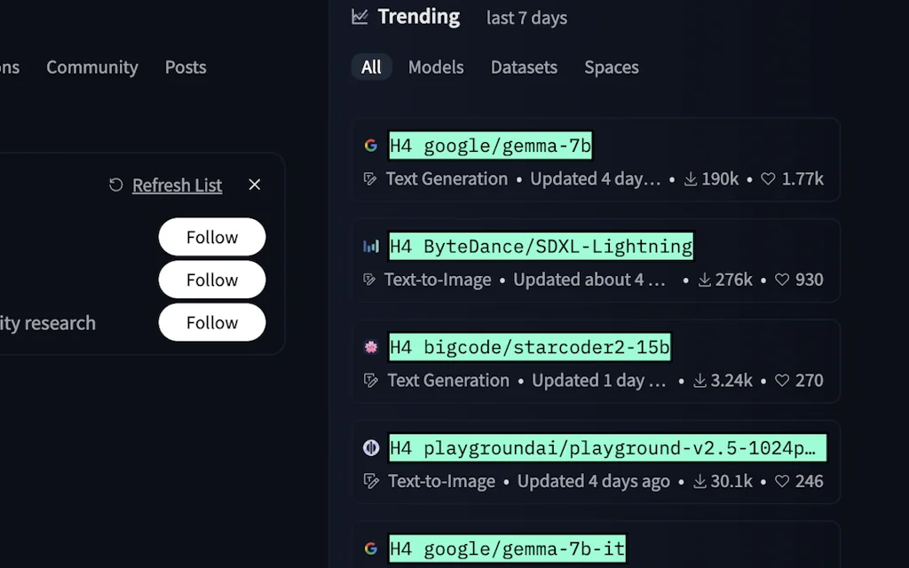Switch to the Datasets tab

pos(524,67)
